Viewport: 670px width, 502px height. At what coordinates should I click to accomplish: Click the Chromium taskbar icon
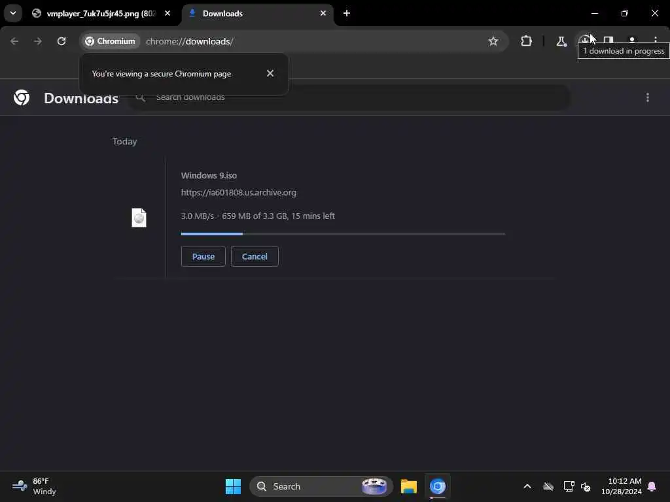(438, 486)
